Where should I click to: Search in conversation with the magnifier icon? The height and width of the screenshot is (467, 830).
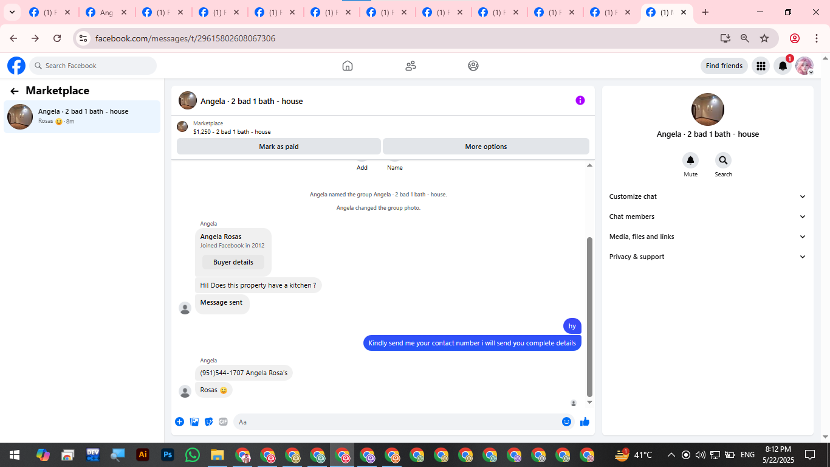[x=723, y=161]
